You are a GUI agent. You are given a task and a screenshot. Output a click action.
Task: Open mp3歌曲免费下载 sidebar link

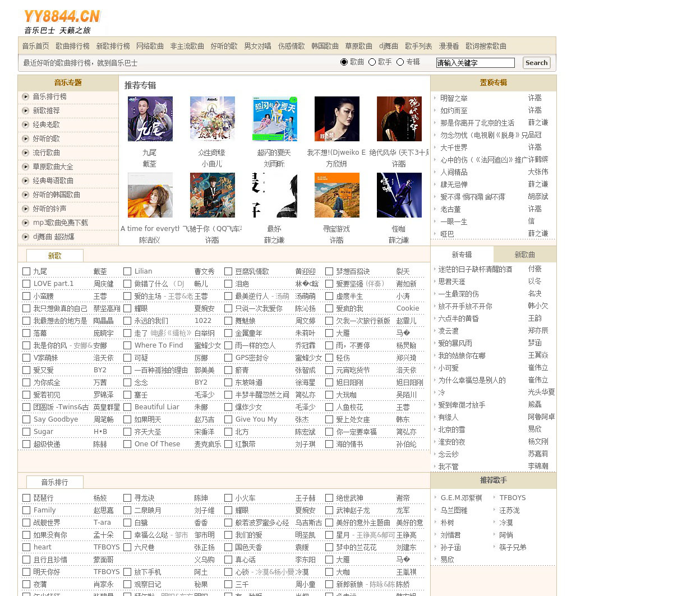(60, 223)
